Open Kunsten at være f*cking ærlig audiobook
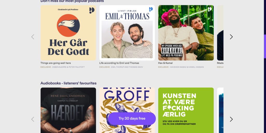The image size is (266, 133). click(186, 110)
